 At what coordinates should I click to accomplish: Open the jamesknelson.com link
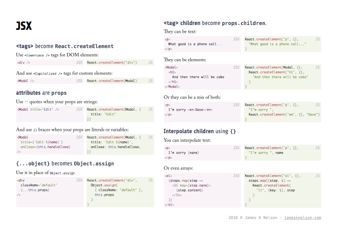pos(302,218)
